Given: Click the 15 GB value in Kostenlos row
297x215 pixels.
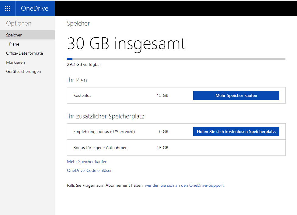Looking at the screenshot, I should (162, 95).
